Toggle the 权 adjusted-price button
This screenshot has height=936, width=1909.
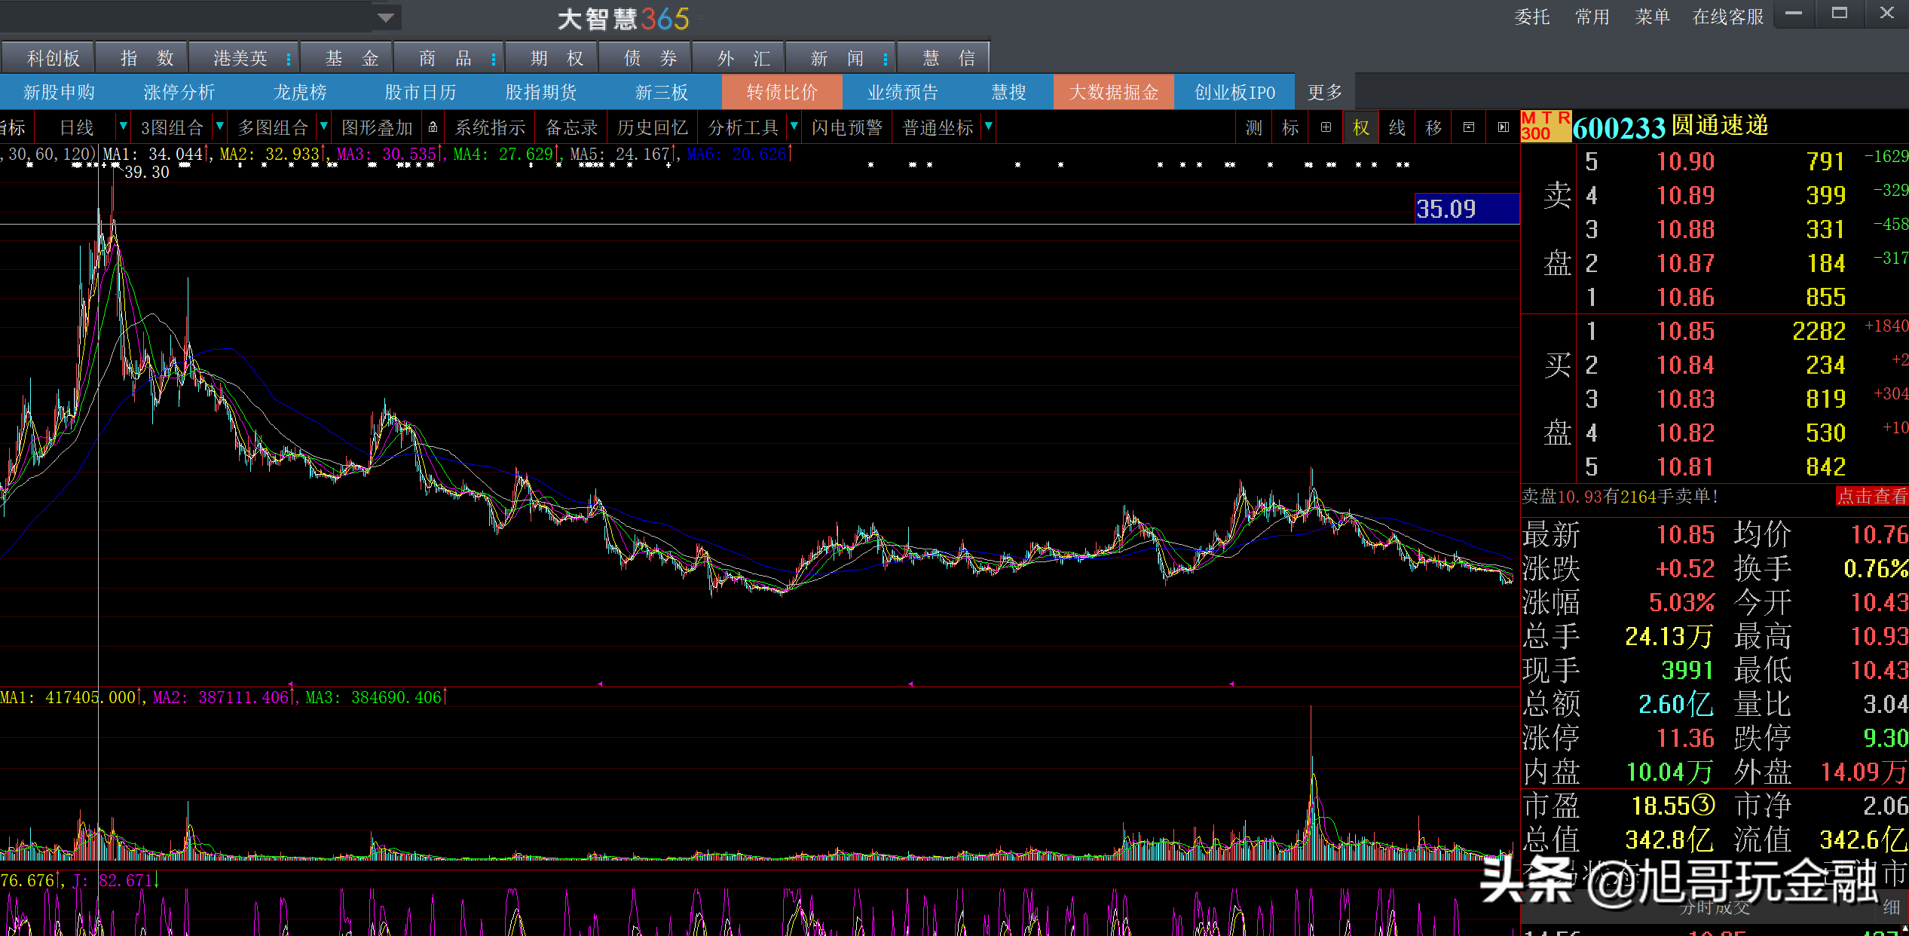point(1361,127)
